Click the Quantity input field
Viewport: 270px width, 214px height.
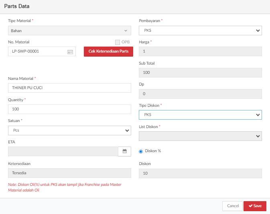pos(69,109)
